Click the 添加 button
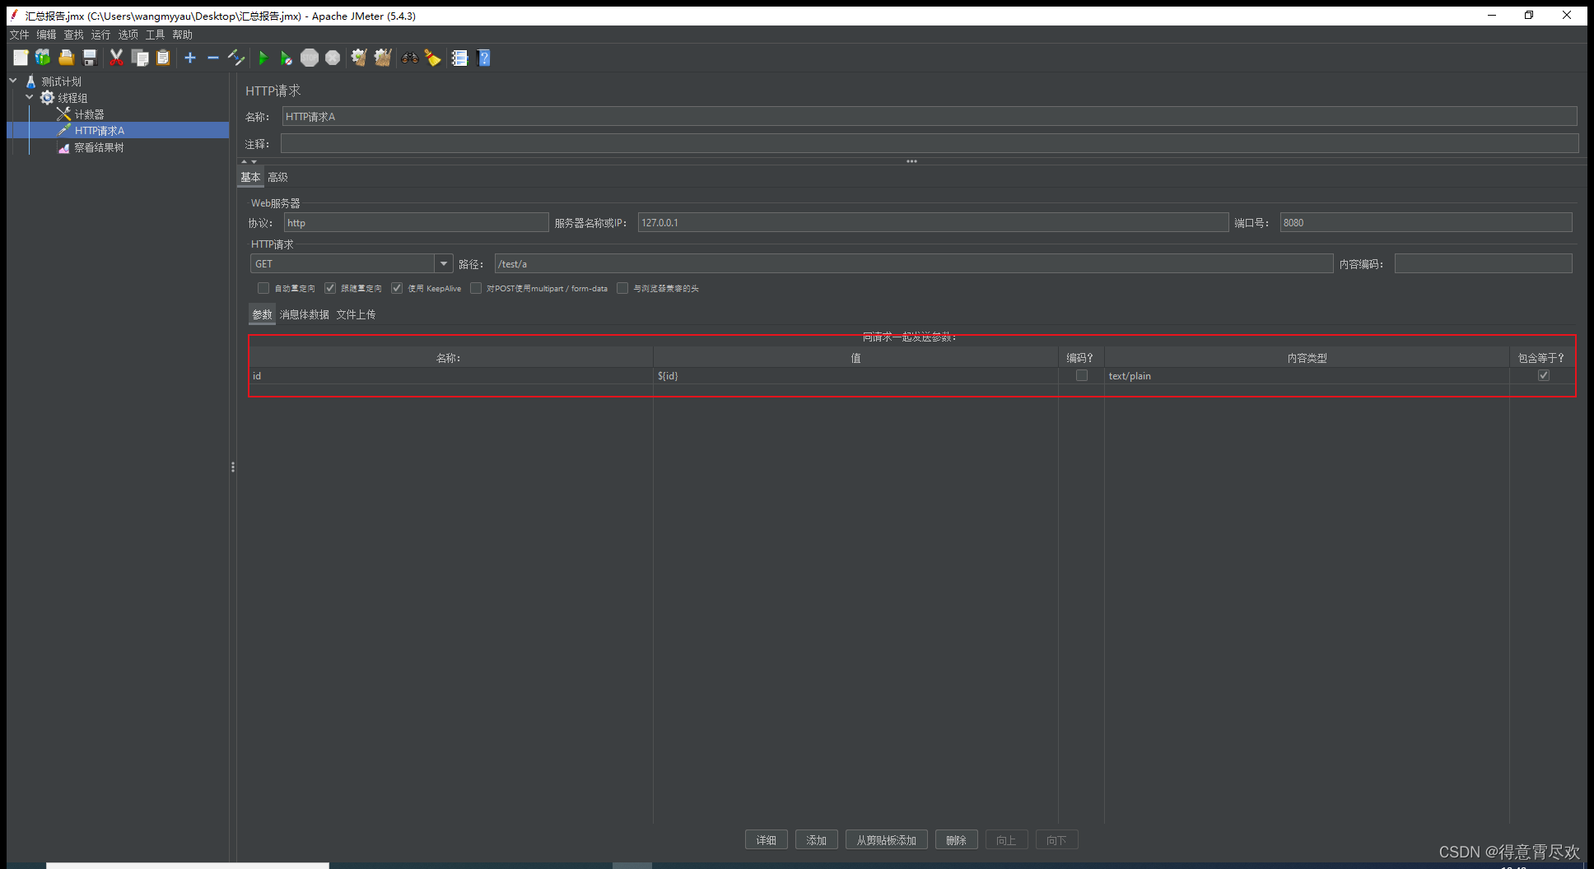1594x869 pixels. click(817, 840)
